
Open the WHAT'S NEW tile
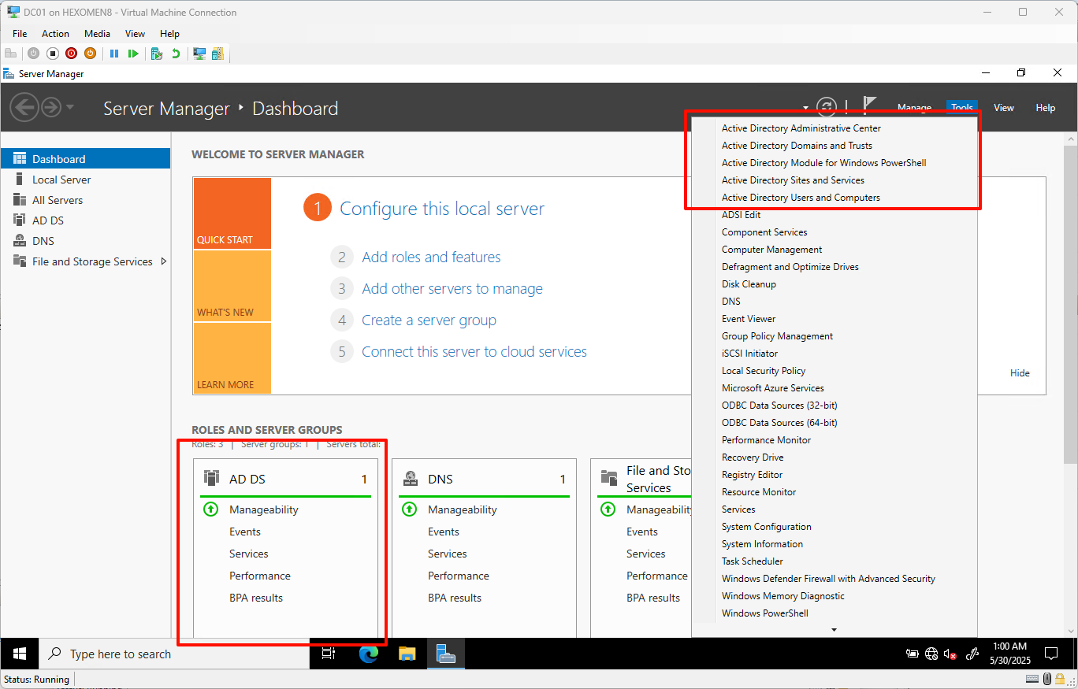[232, 285]
